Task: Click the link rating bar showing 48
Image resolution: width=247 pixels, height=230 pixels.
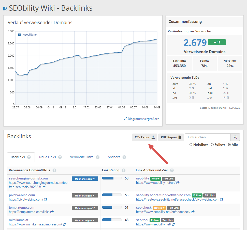Action: 112,220
